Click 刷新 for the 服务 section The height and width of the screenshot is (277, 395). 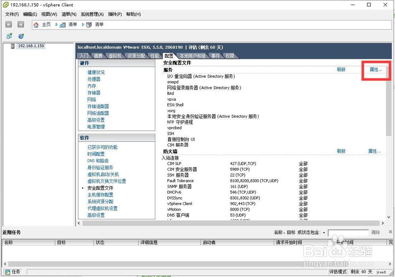click(x=341, y=70)
